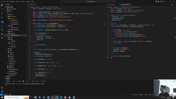Switch to the Output panel tab
176x99 pixels.
coord(28,81)
